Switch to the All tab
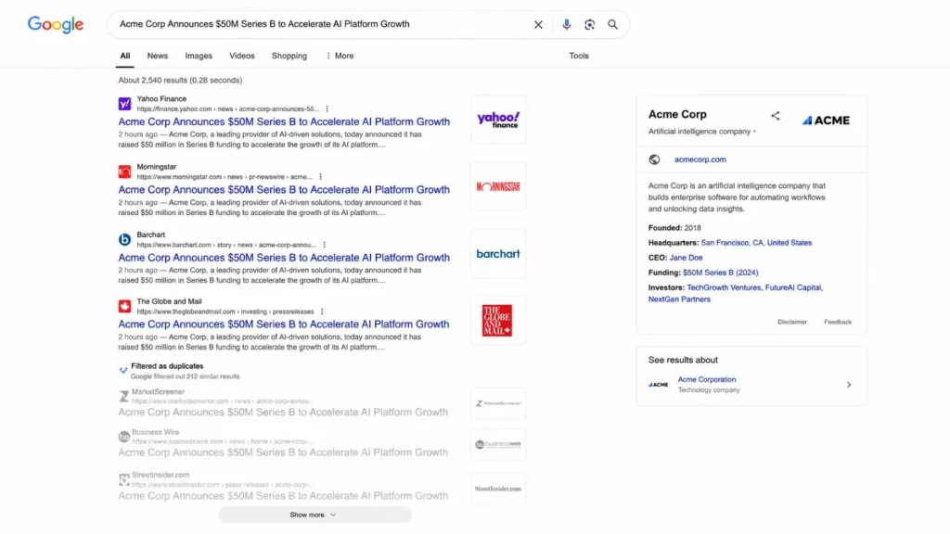Image resolution: width=950 pixels, height=534 pixels. click(125, 56)
